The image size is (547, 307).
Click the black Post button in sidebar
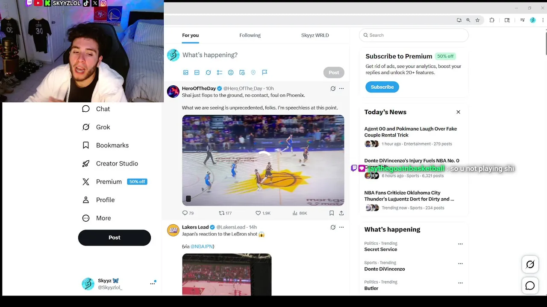115,237
